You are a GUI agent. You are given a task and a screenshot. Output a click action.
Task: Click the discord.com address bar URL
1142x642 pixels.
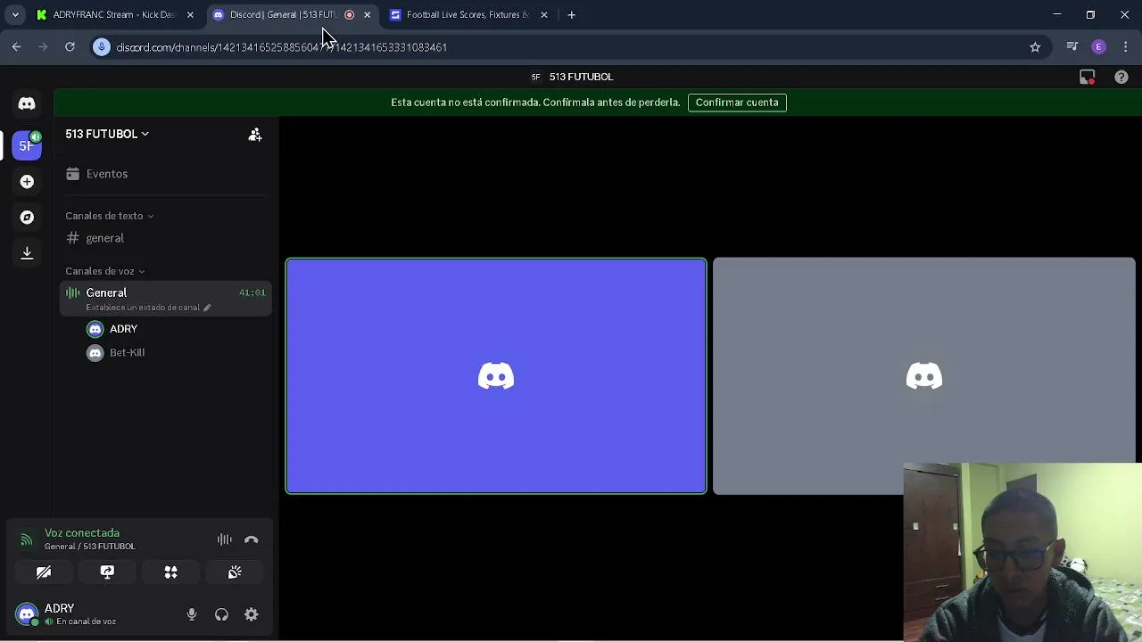tap(282, 47)
